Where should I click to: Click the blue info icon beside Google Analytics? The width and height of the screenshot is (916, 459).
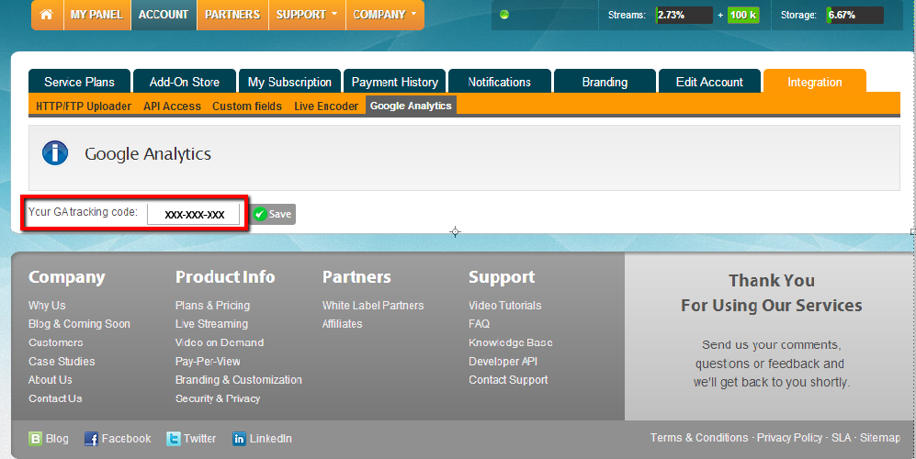tap(55, 153)
